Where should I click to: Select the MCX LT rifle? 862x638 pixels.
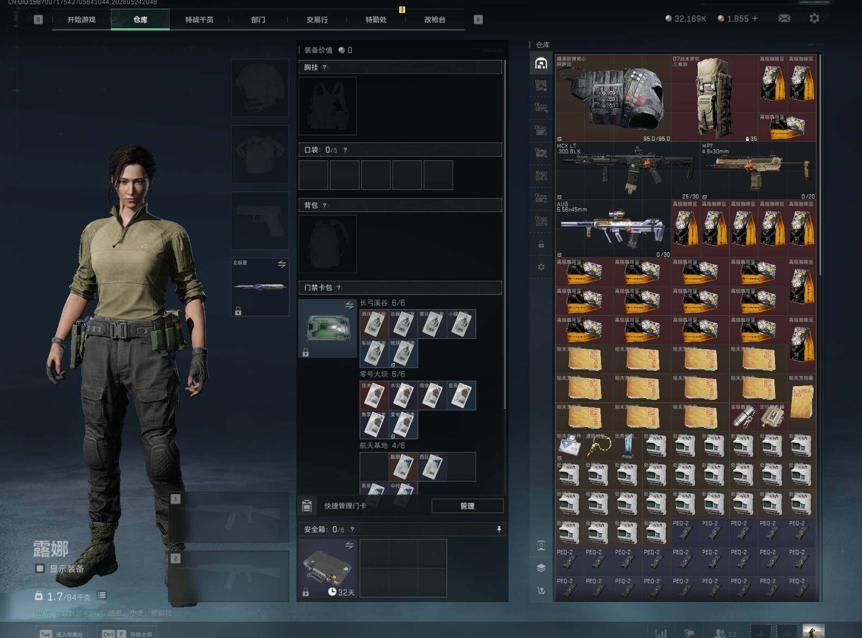(x=628, y=171)
